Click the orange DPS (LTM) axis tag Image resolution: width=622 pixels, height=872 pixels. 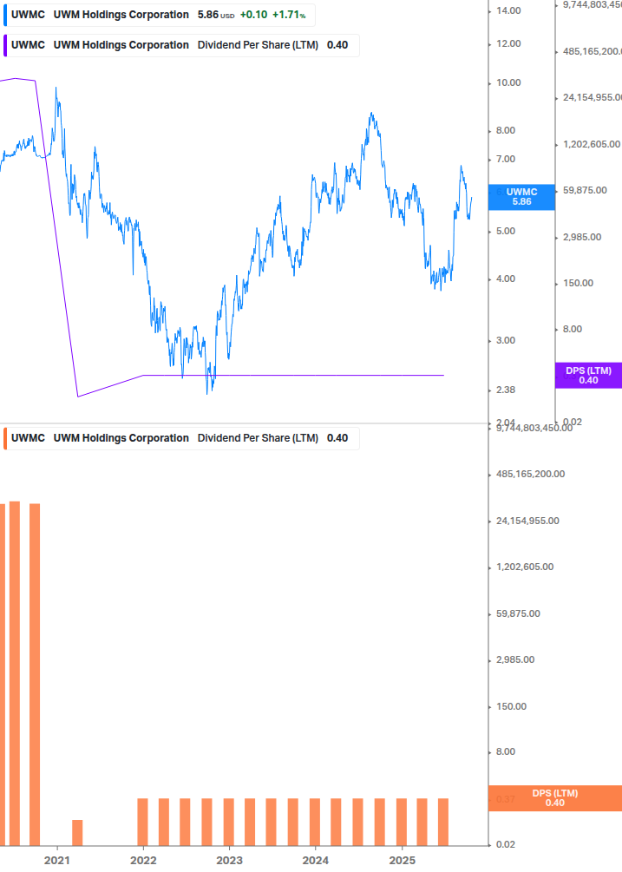pos(554,798)
